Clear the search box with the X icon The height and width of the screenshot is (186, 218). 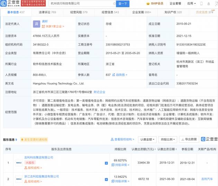[x=114, y=3]
